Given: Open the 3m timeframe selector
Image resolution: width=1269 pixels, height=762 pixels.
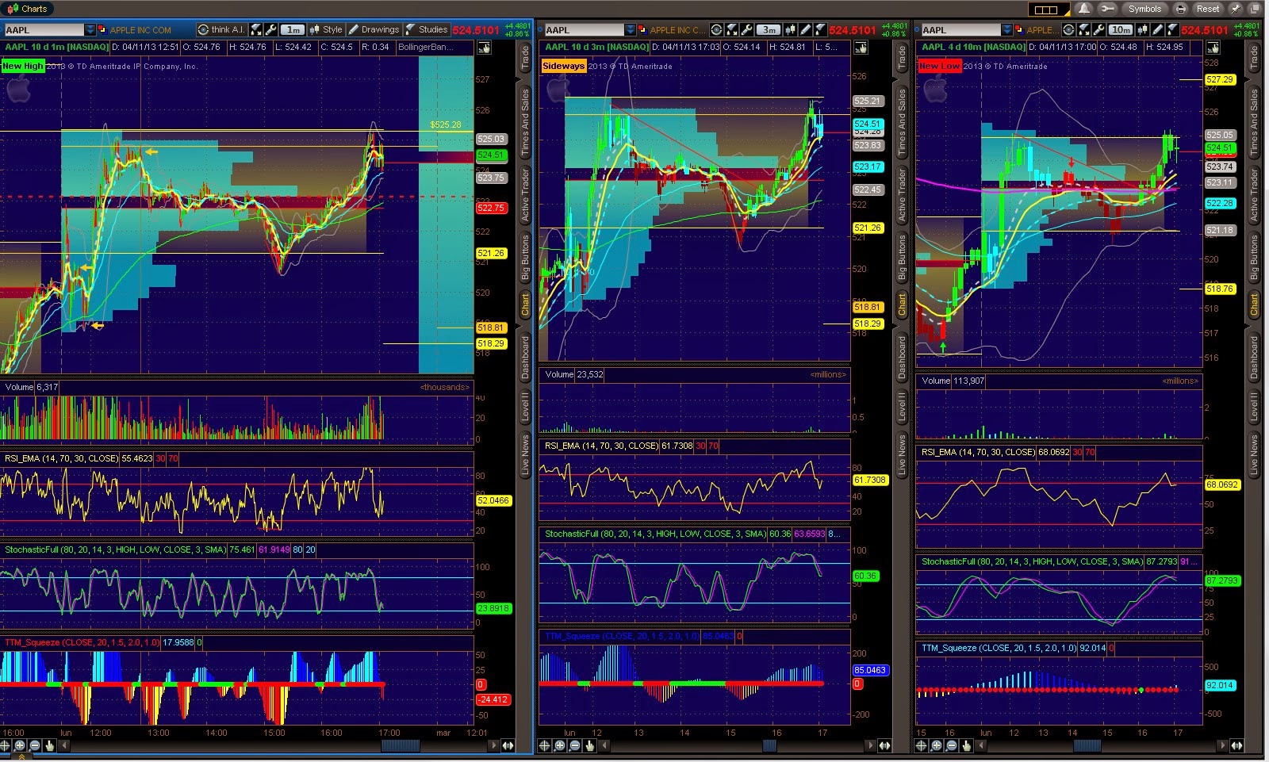Looking at the screenshot, I should [769, 29].
